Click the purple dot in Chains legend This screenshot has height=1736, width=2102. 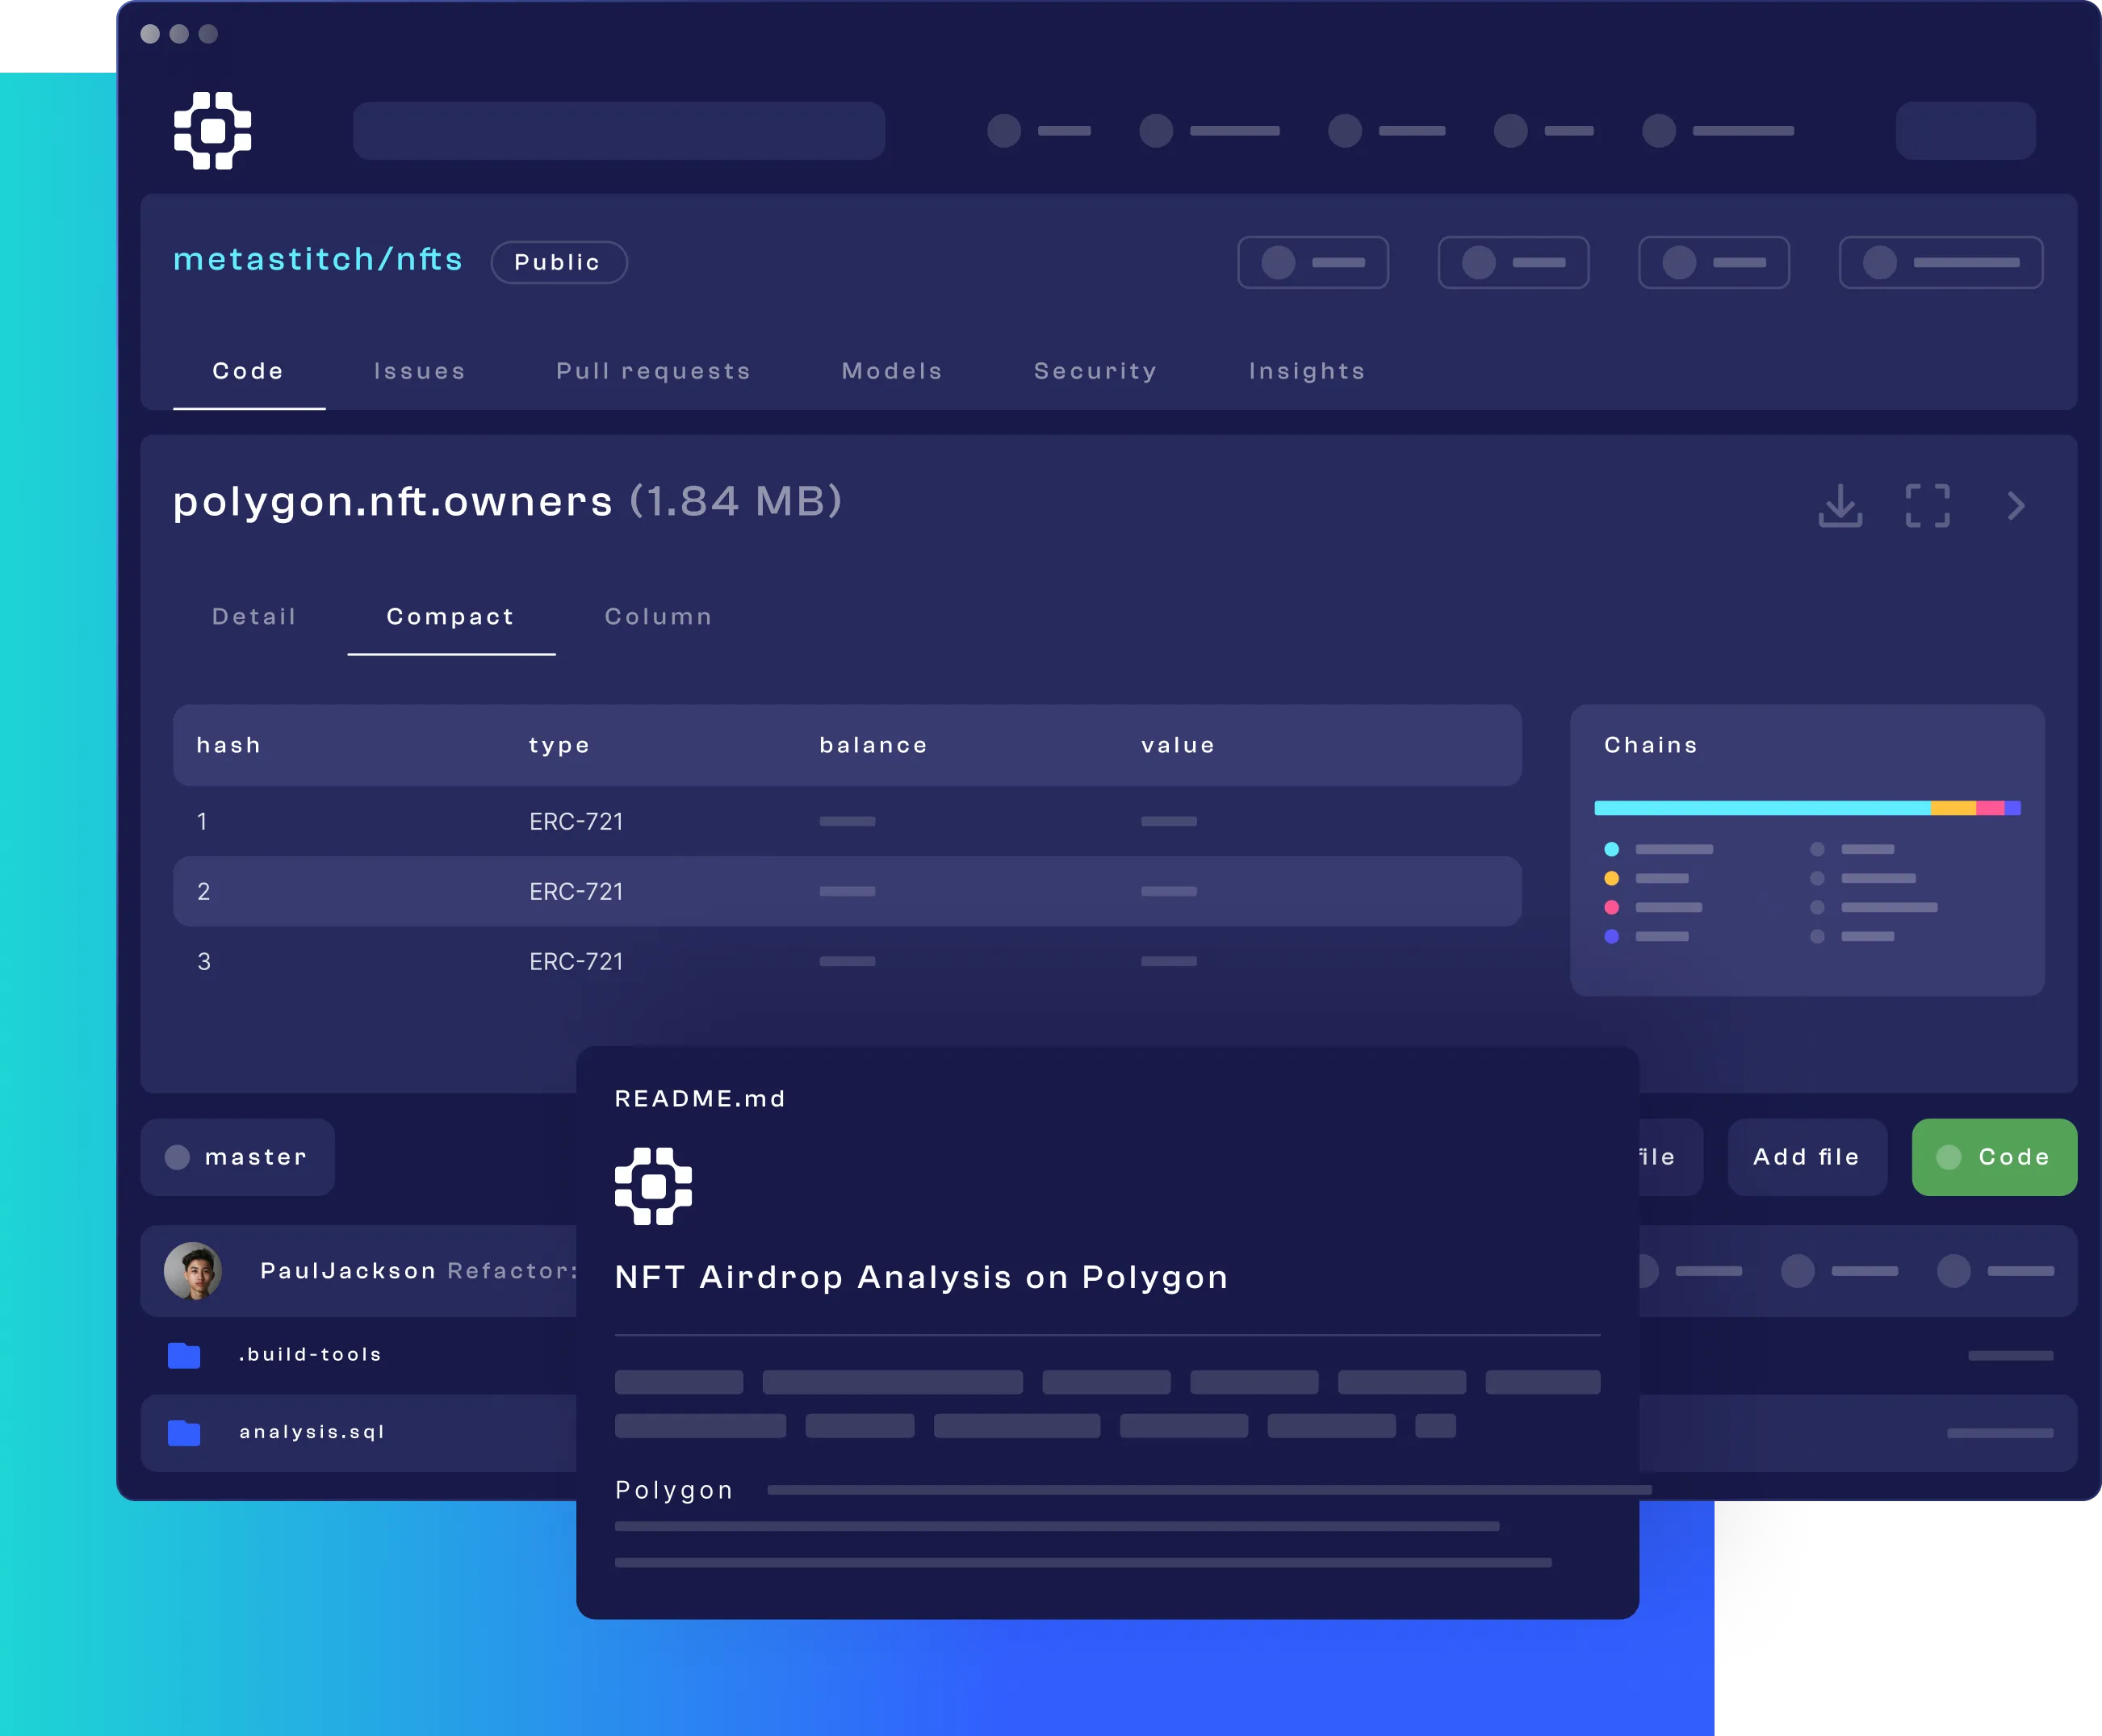[1611, 936]
